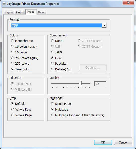Choose 256 colors (gray) option
The width and height of the screenshot is (136, 149).
pyautogui.click(x=25, y=58)
